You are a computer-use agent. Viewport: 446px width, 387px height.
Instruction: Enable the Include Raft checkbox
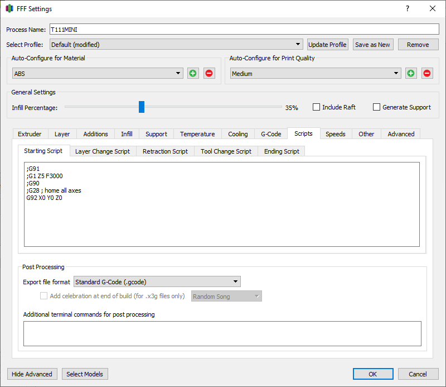click(x=317, y=107)
